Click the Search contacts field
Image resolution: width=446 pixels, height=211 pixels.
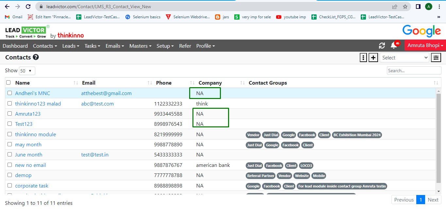pyautogui.click(x=414, y=71)
